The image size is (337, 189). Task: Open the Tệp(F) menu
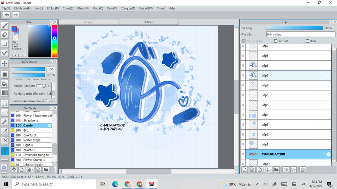pos(6,8)
